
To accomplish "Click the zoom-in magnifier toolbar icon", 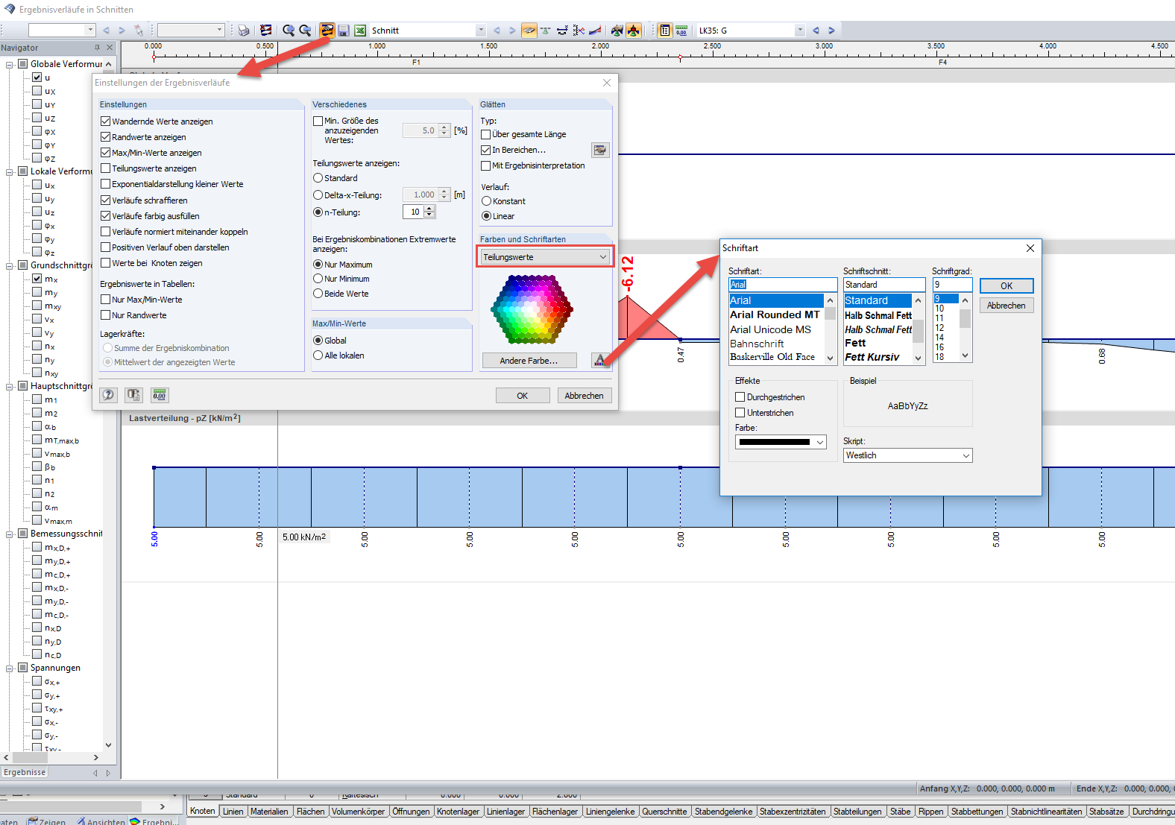I will tap(289, 31).
